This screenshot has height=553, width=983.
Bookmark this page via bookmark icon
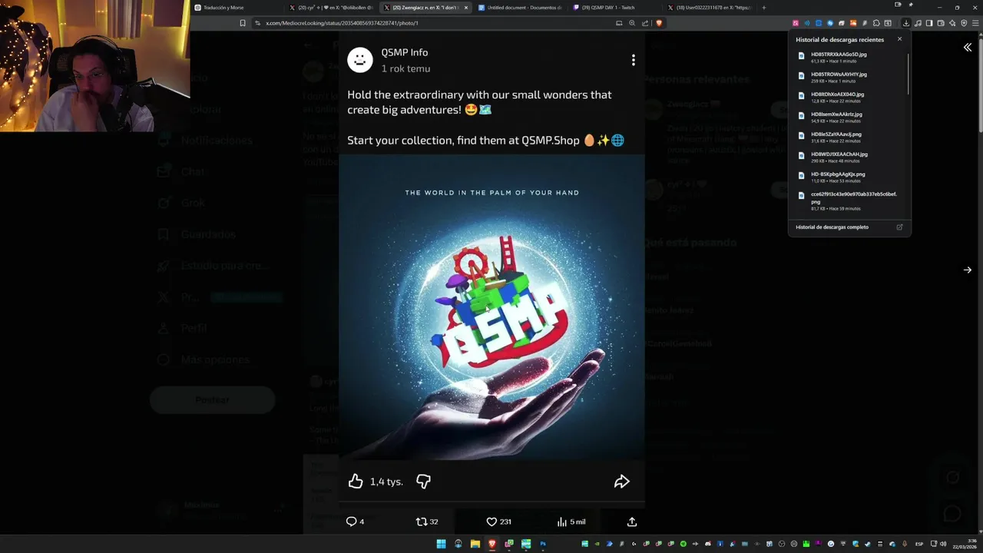pyautogui.click(x=243, y=23)
